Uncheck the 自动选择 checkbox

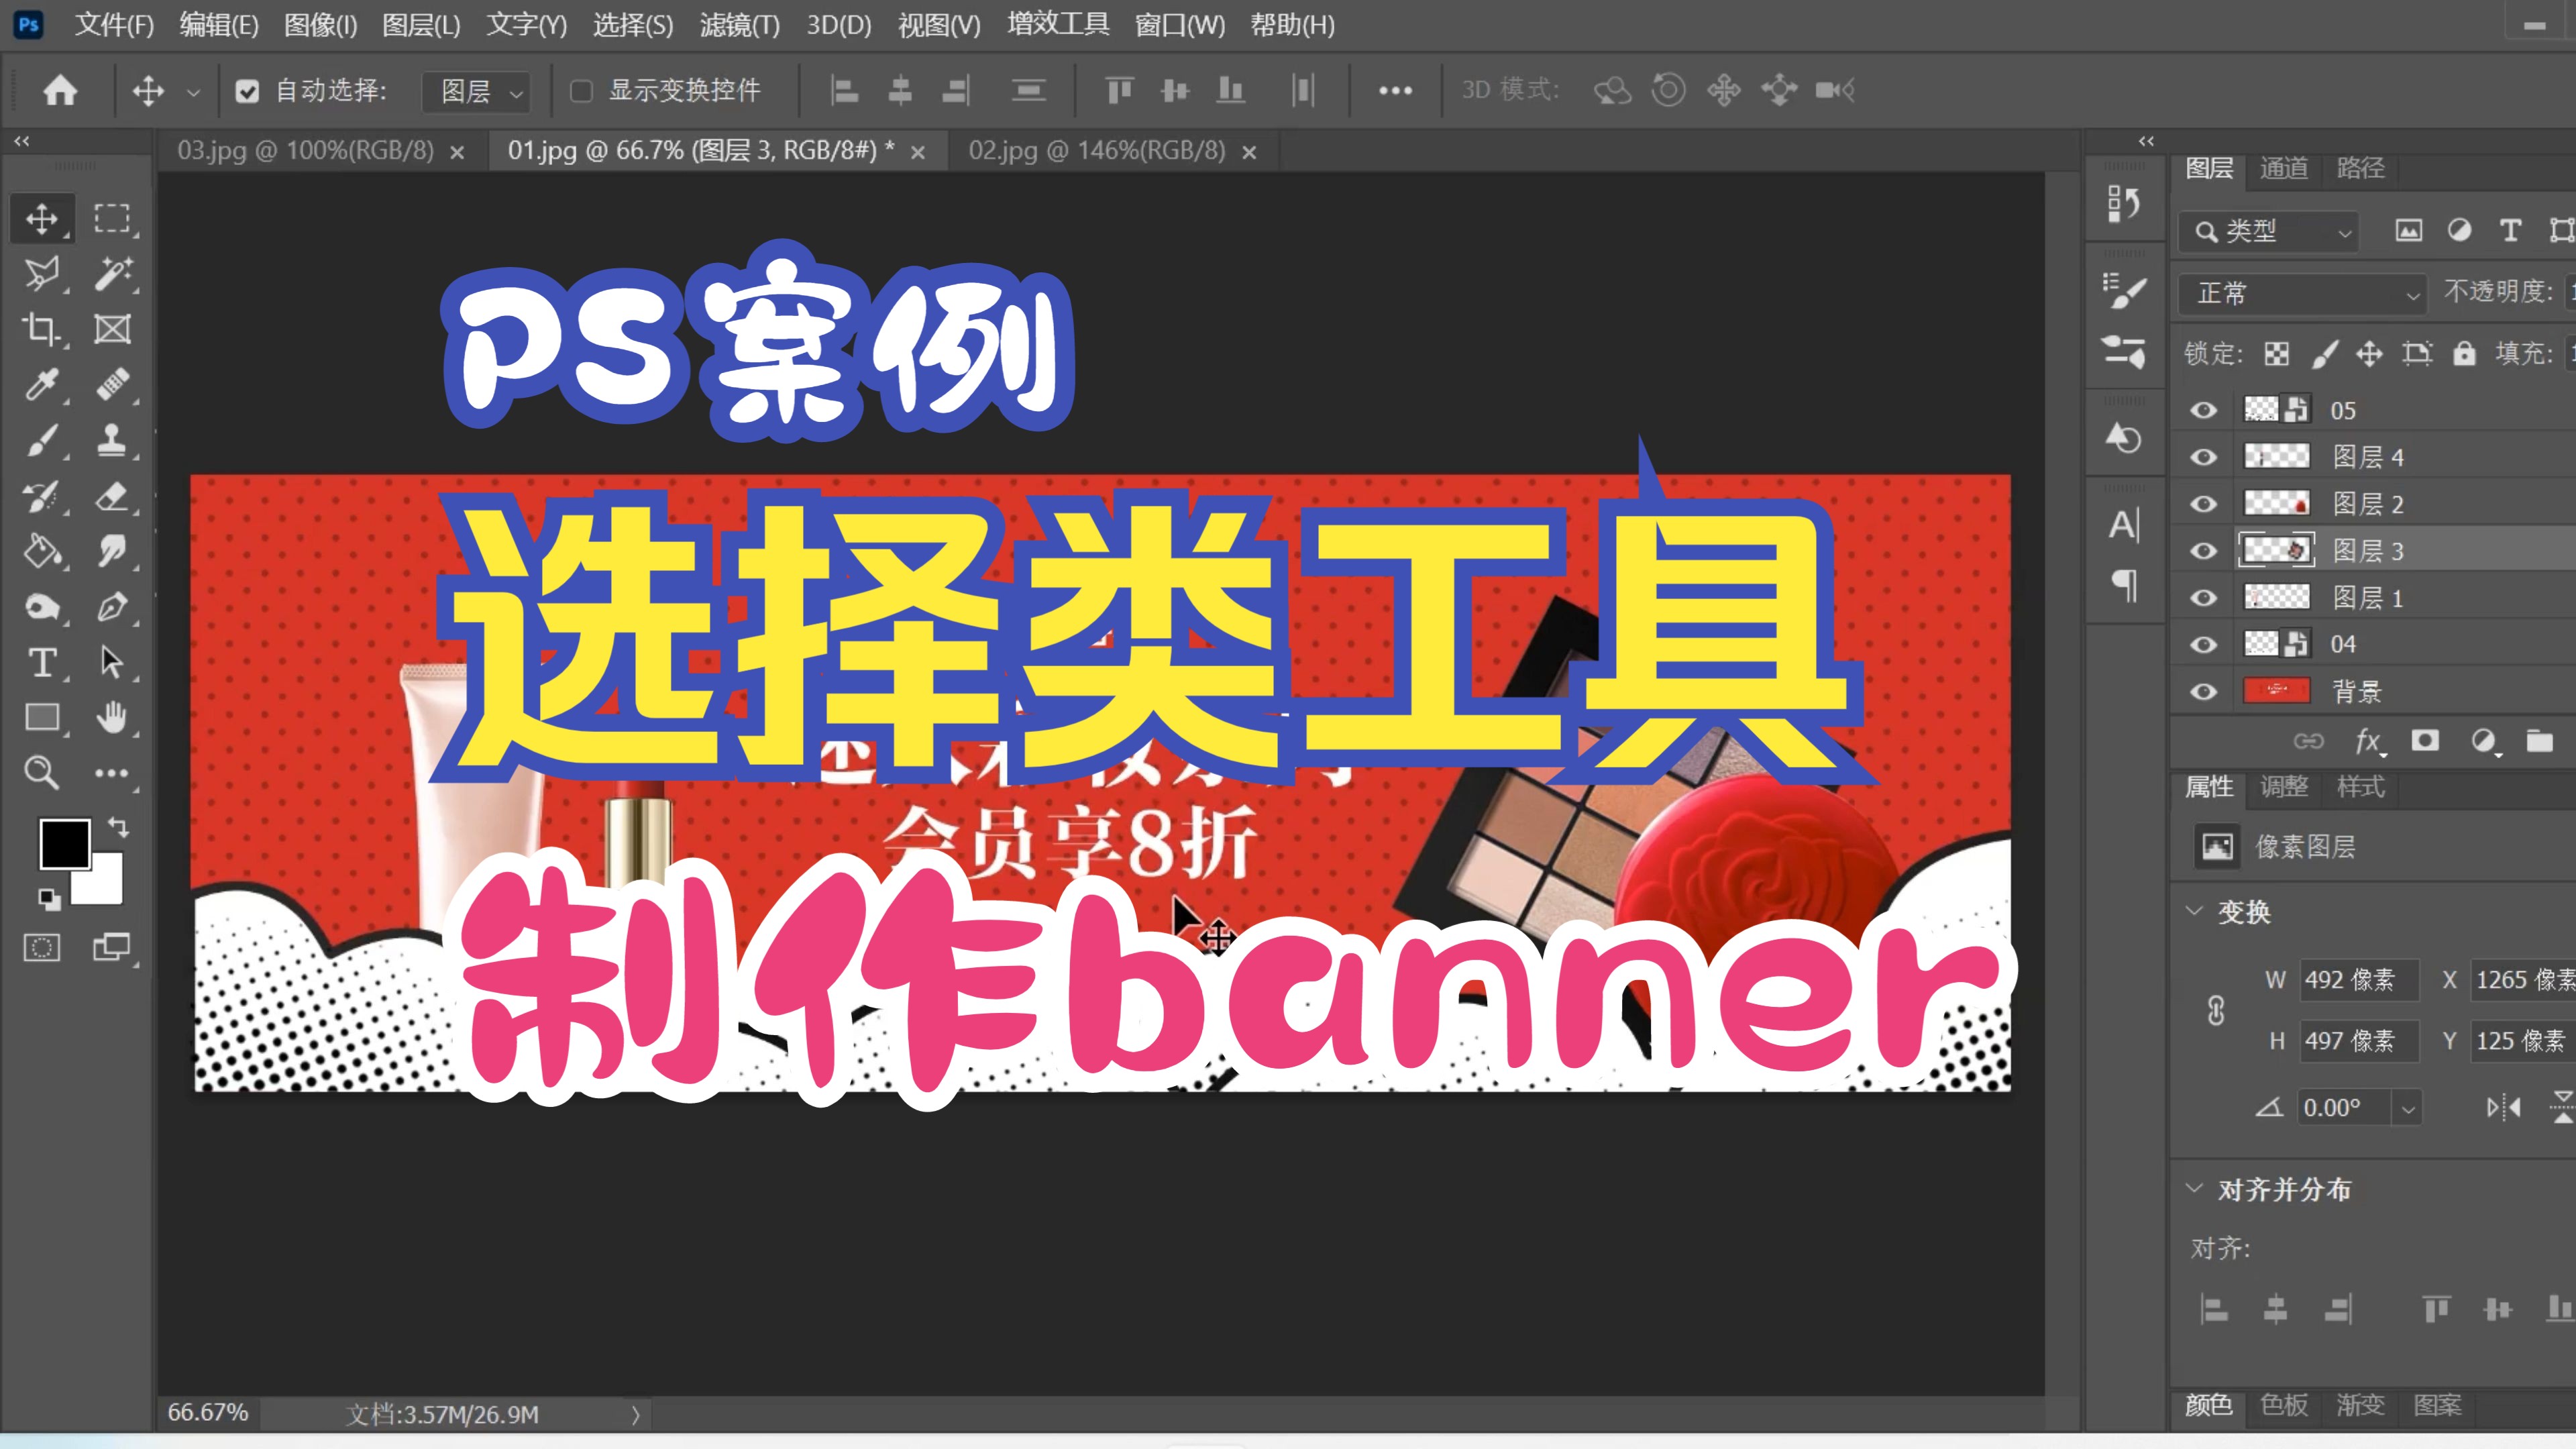[x=248, y=90]
